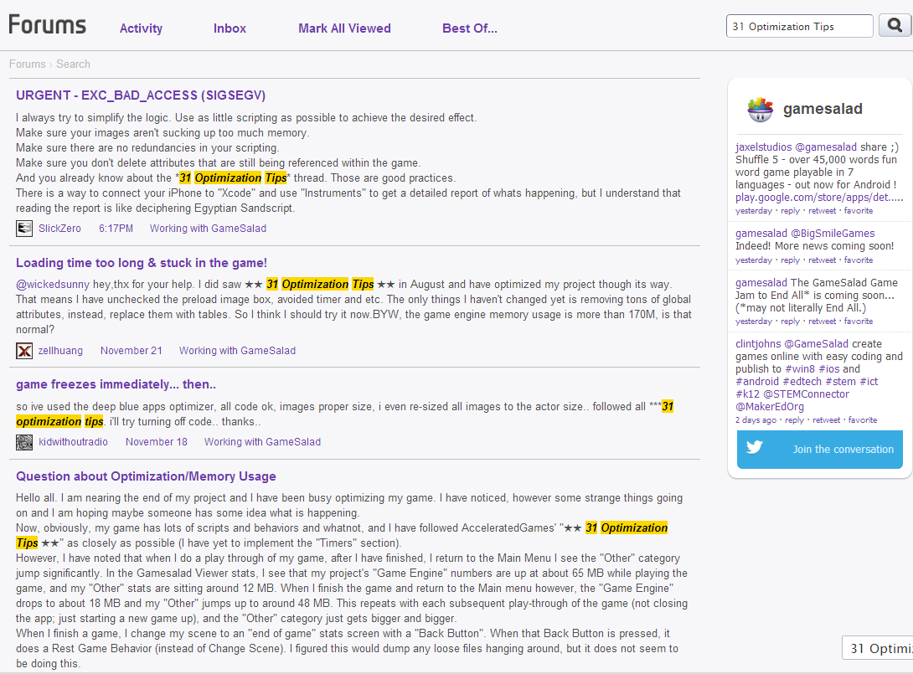Reply to the Game Jam tweet
This screenshot has height=674, width=913.
(x=790, y=322)
